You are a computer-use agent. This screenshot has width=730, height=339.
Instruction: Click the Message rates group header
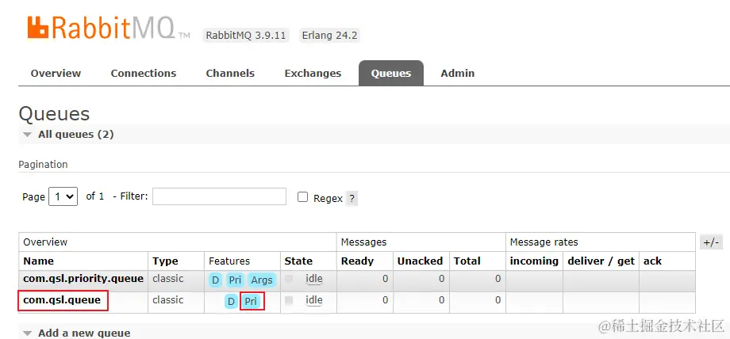coord(544,242)
